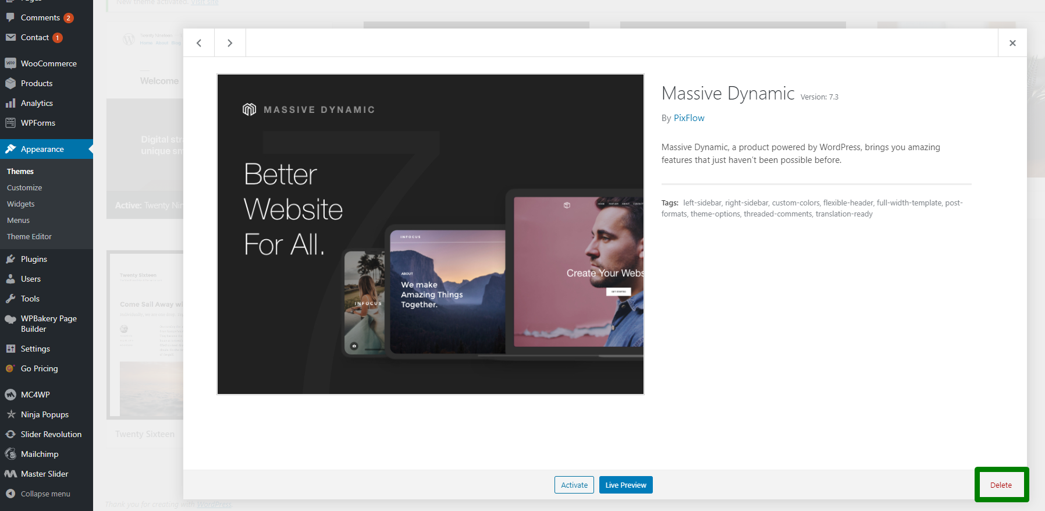Click the Slider Revolution refresh icon

pyautogui.click(x=10, y=434)
